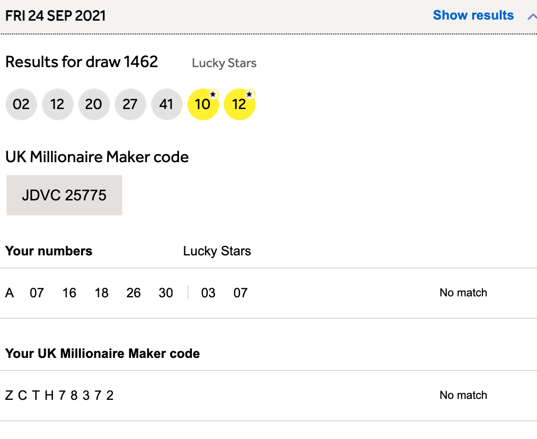
Task: Click No match beside line A
Action: (x=463, y=293)
